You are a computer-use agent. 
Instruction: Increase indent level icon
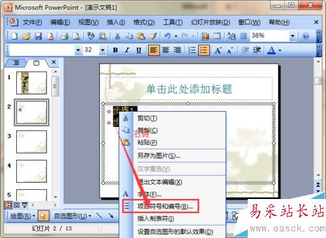257,50
